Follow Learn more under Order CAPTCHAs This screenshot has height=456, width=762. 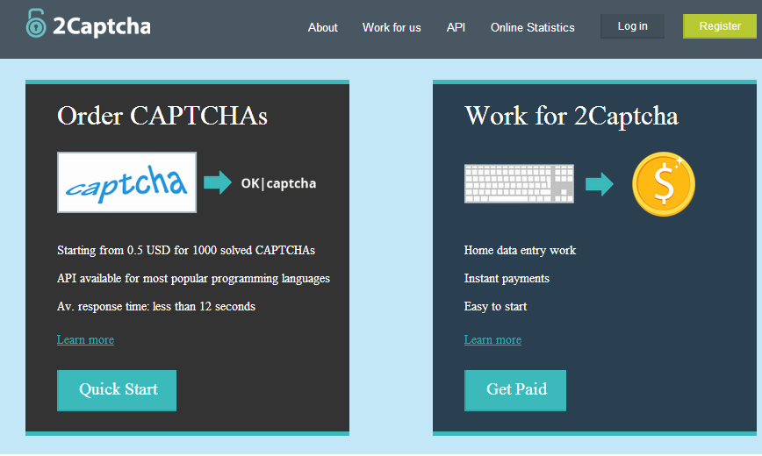(85, 339)
